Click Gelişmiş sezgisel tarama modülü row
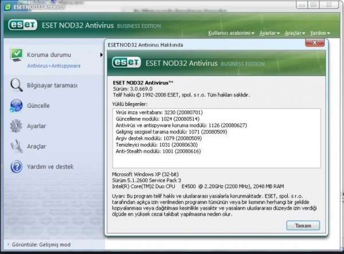This screenshot has height=254, width=344. (x=171, y=132)
